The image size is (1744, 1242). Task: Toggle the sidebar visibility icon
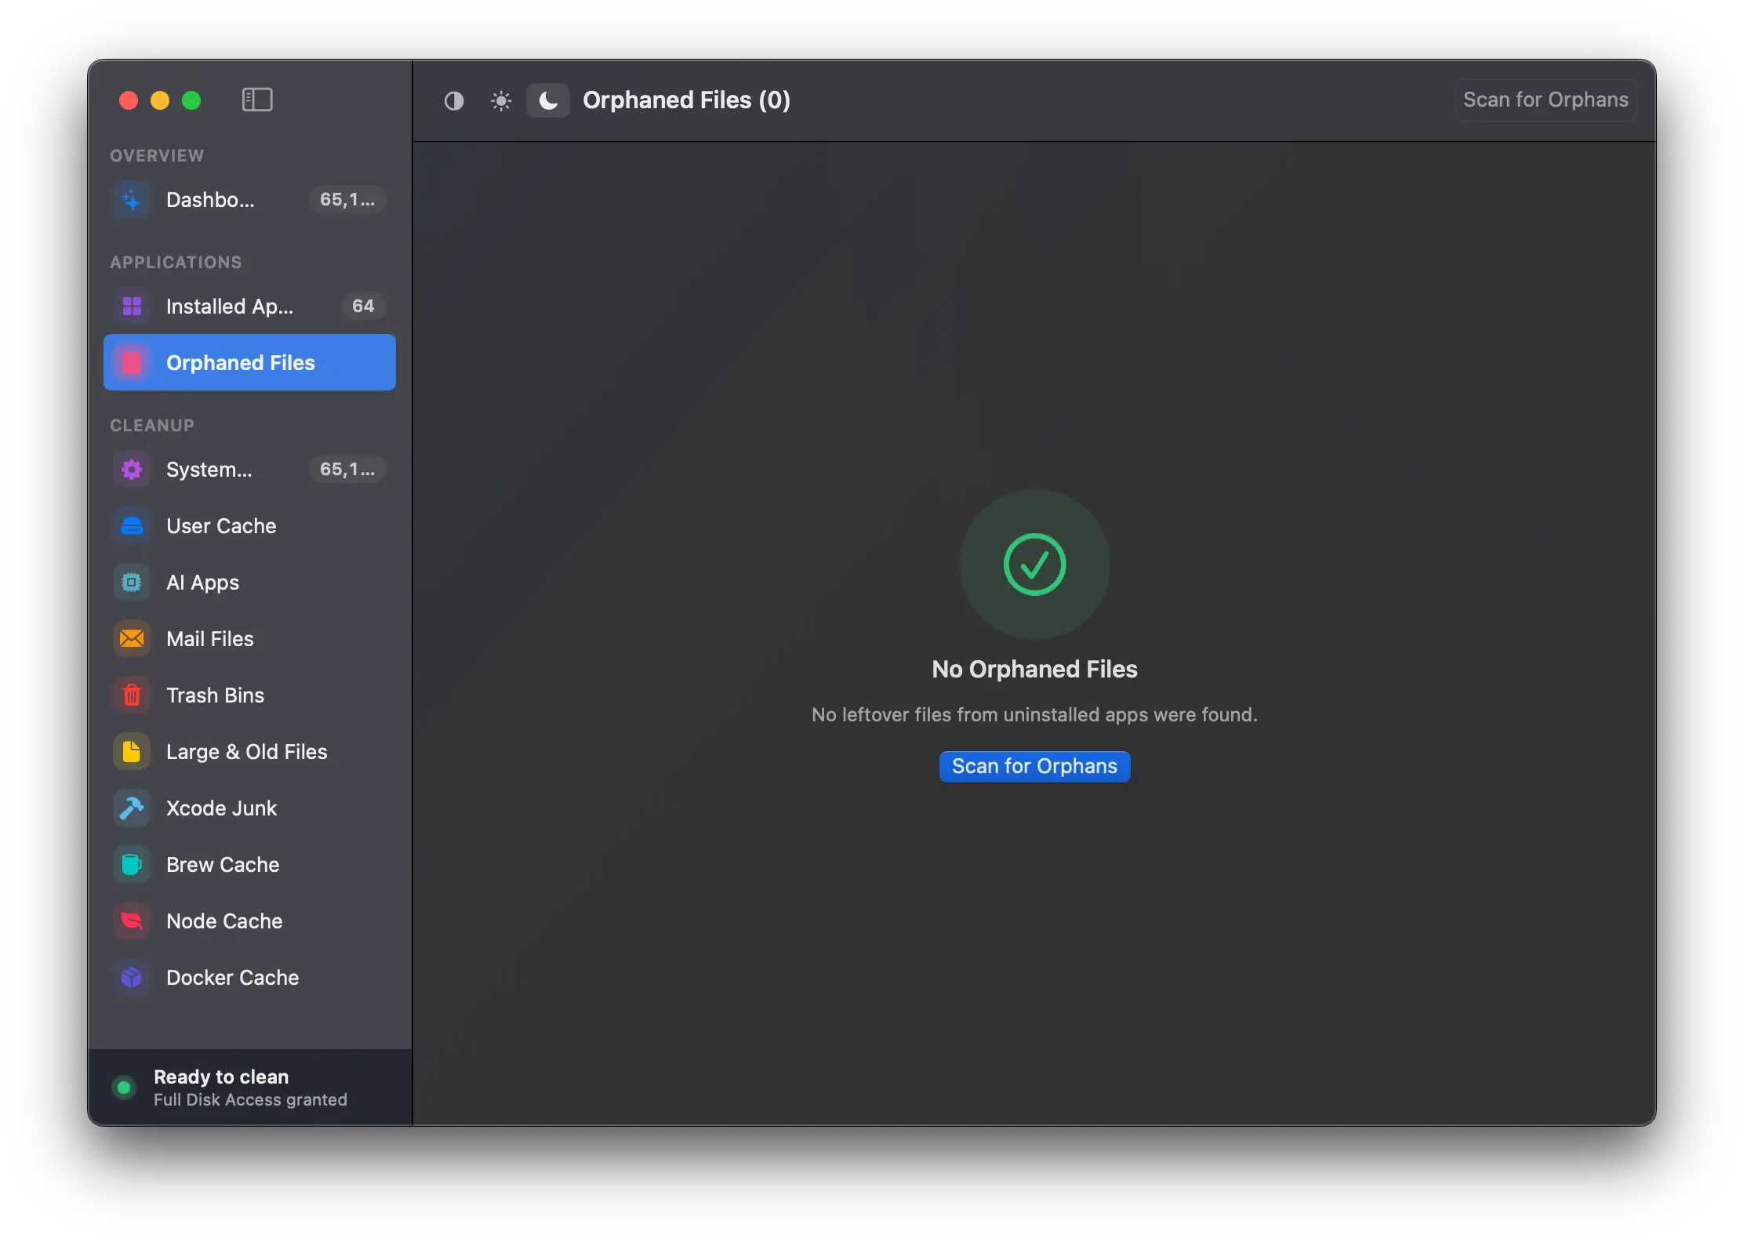coord(257,100)
